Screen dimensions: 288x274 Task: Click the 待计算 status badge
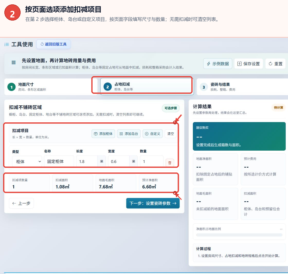click(278, 108)
